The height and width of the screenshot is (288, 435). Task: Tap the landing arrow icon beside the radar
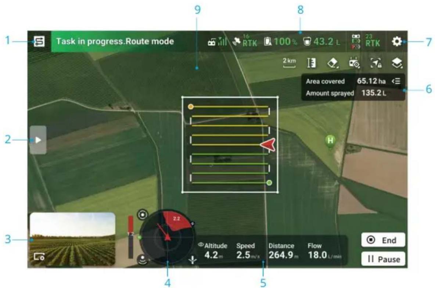(193, 260)
